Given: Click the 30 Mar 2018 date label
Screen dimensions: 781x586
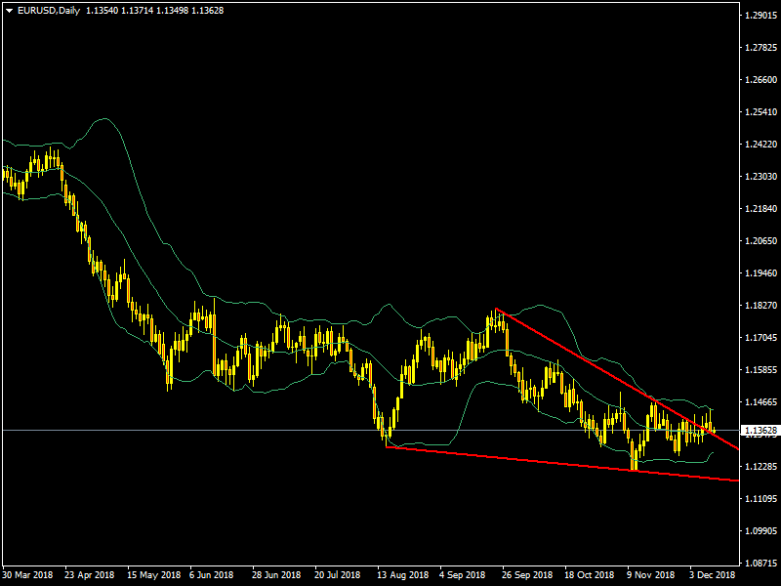Looking at the screenshot, I should (x=26, y=575).
